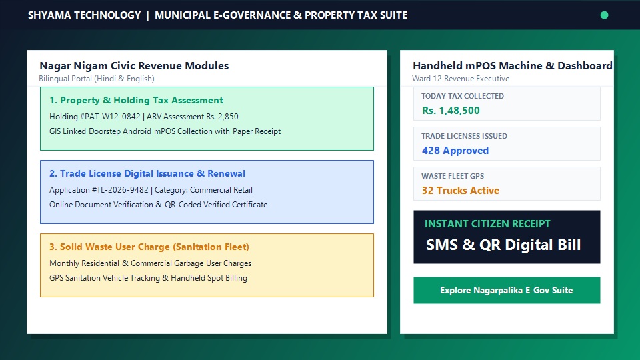Click 'GIS Linked Doorstep Android mPOS Collection' line

point(165,131)
